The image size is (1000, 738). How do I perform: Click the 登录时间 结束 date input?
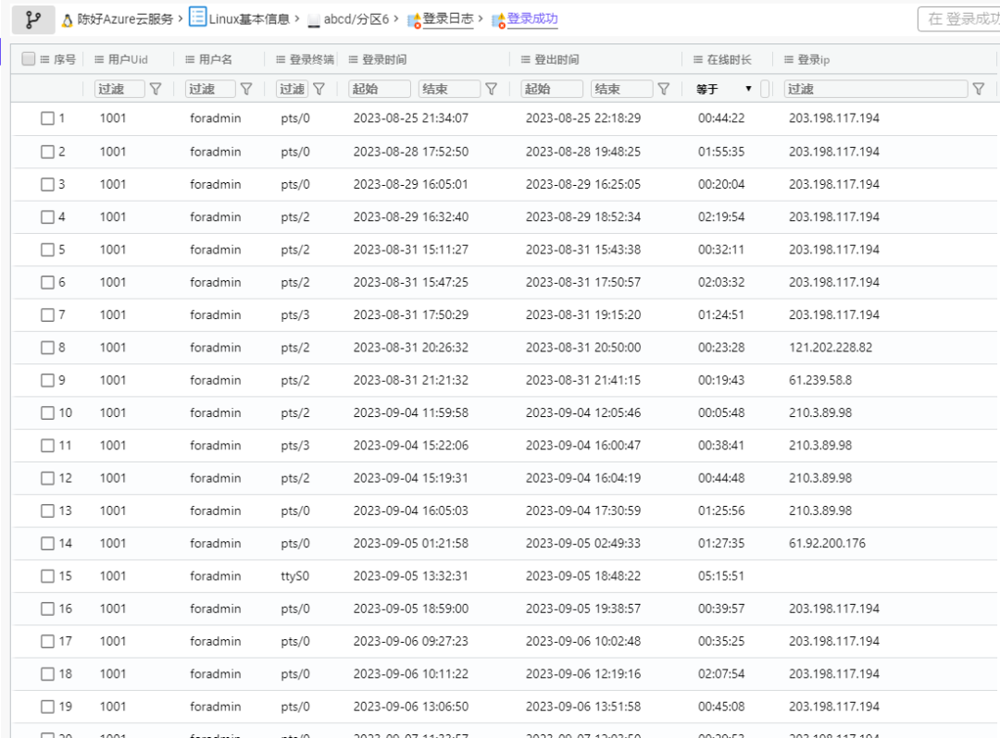click(x=450, y=89)
